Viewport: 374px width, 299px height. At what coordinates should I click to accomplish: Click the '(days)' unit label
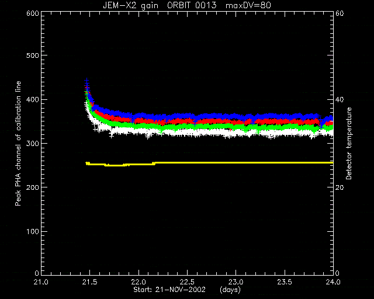(x=230, y=290)
